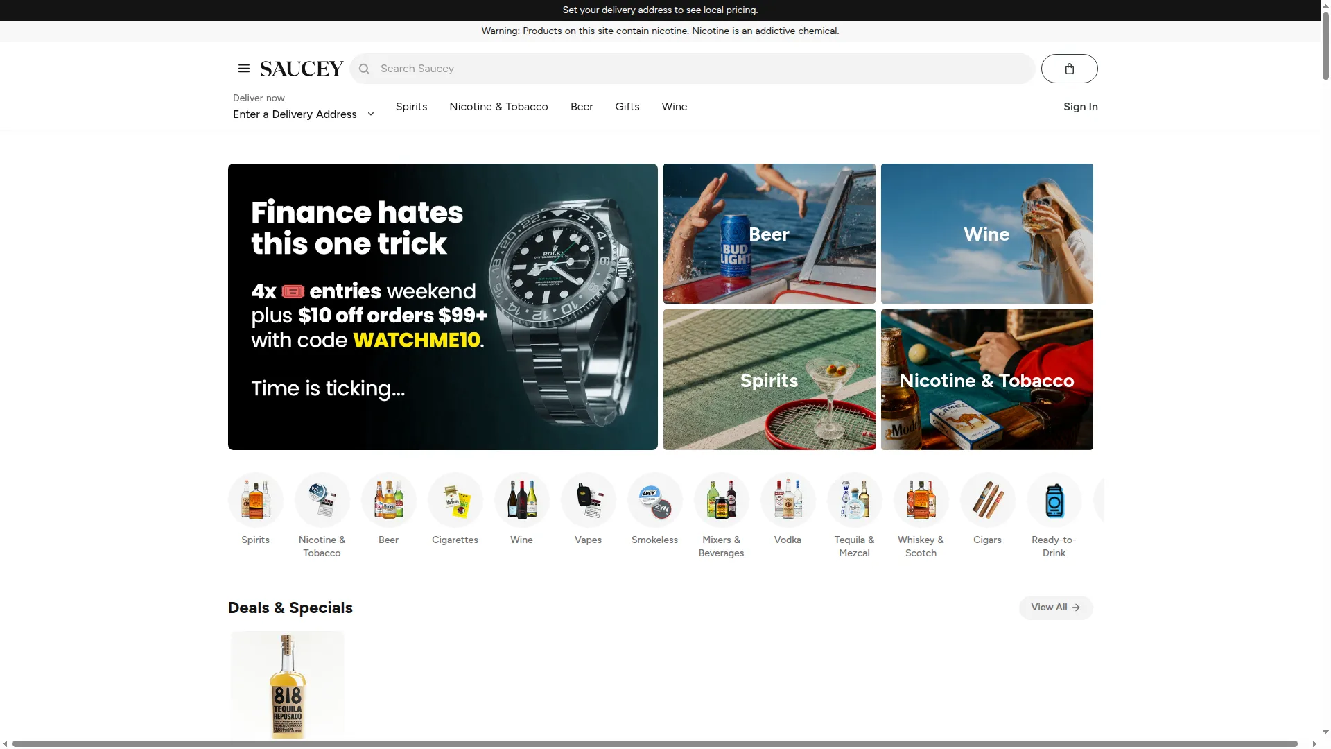
Task: Click the scrollbar down arrow
Action: pos(1325,732)
